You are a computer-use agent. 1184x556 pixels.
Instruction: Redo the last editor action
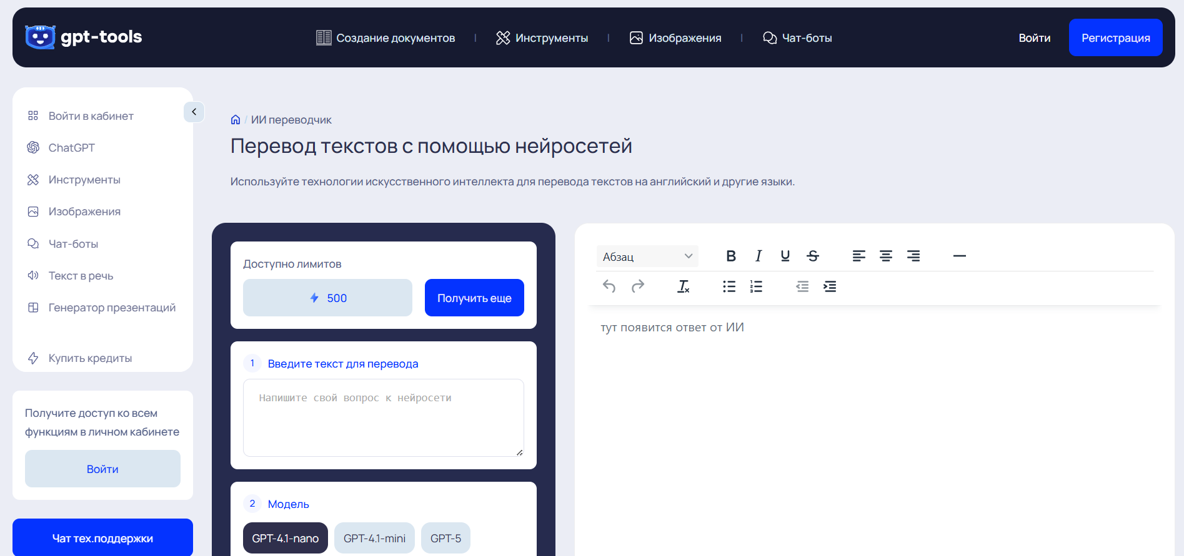click(638, 286)
